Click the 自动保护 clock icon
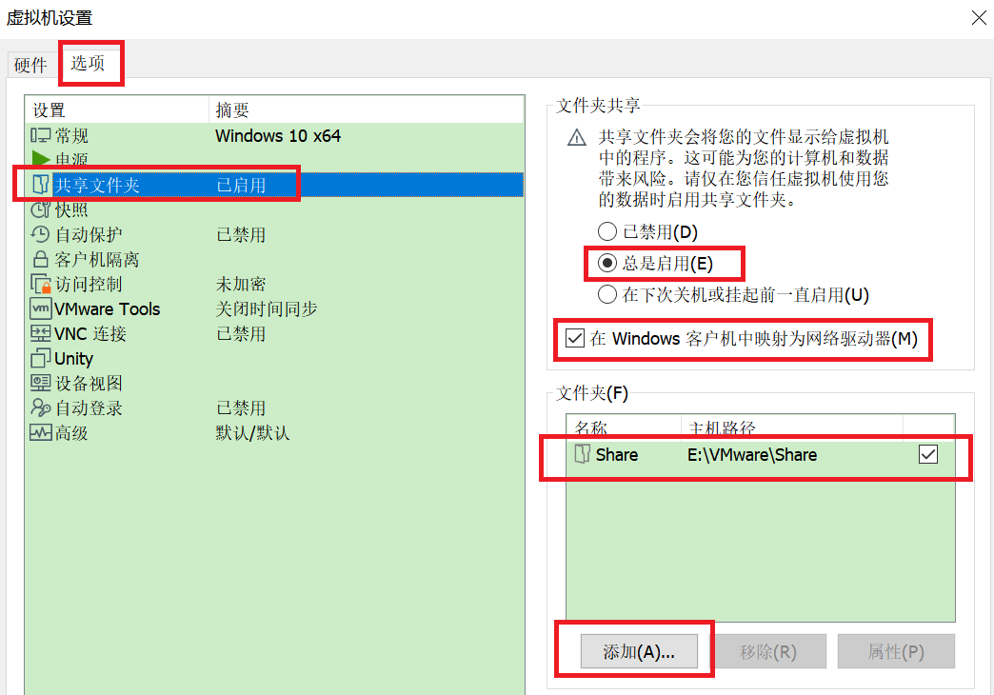This screenshot has width=994, height=695. click(41, 234)
